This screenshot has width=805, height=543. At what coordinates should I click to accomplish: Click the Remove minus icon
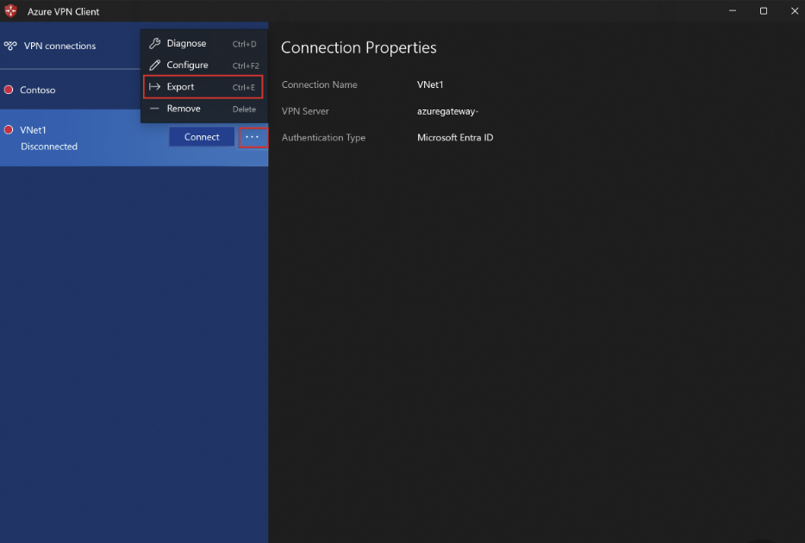pyautogui.click(x=154, y=109)
